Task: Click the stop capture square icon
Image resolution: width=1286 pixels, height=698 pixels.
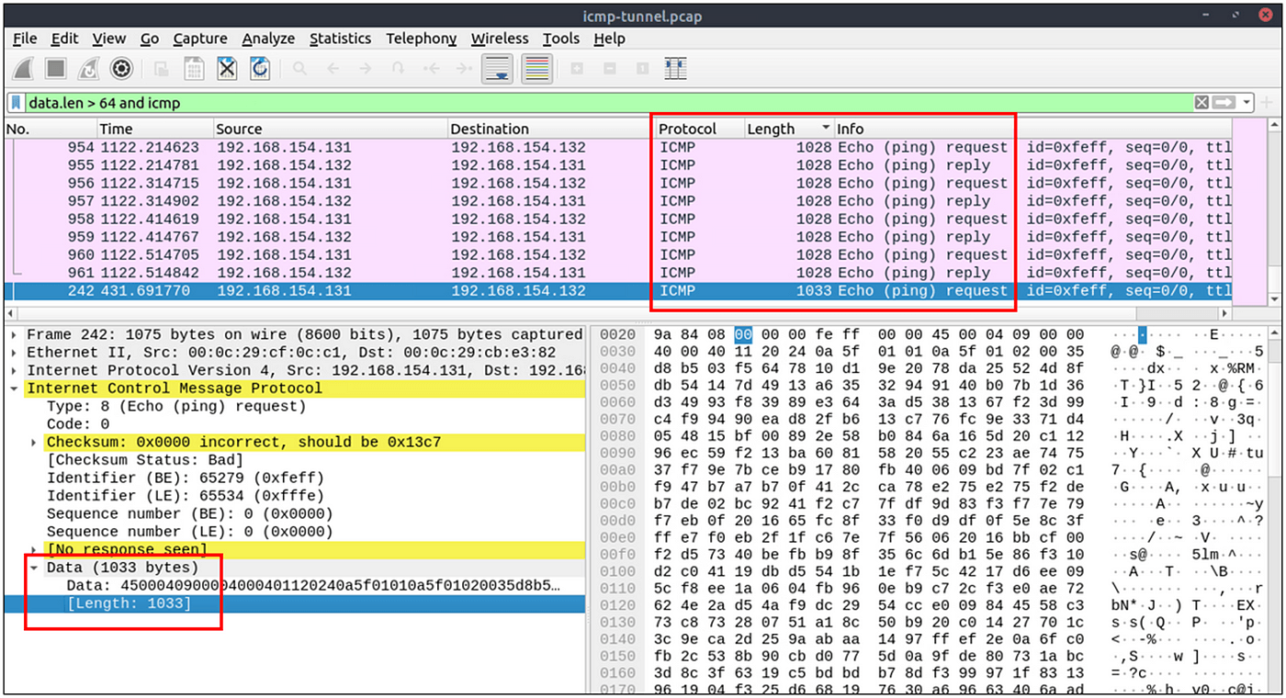Action: pyautogui.click(x=56, y=69)
